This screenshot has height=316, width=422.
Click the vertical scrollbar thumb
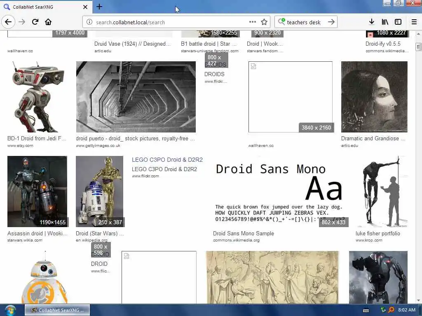click(418, 47)
